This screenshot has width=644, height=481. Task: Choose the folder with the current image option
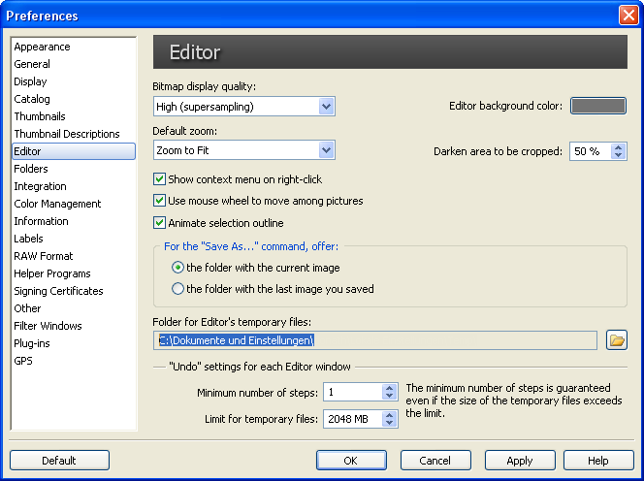177,268
